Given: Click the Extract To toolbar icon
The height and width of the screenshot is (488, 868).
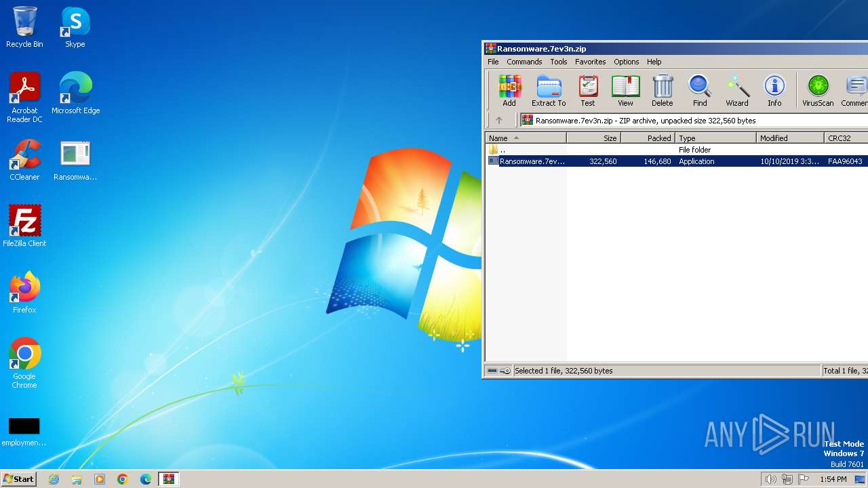Looking at the screenshot, I should click(x=549, y=91).
